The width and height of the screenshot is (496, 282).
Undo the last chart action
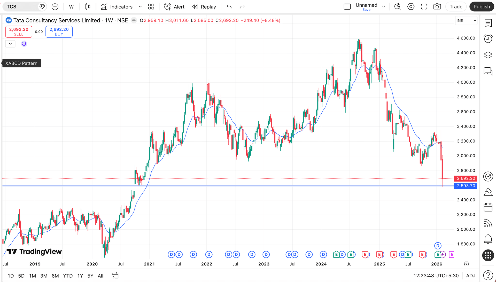[x=229, y=7]
